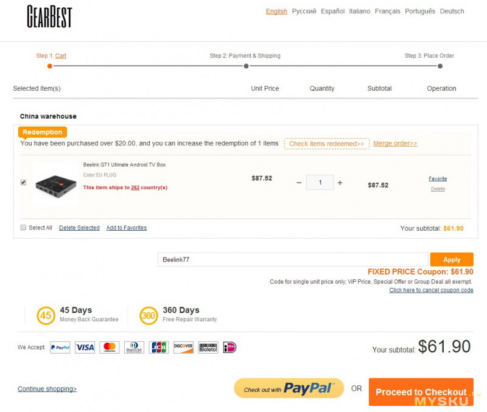Increase quantity with the plus button
487x412 pixels.
click(x=340, y=183)
